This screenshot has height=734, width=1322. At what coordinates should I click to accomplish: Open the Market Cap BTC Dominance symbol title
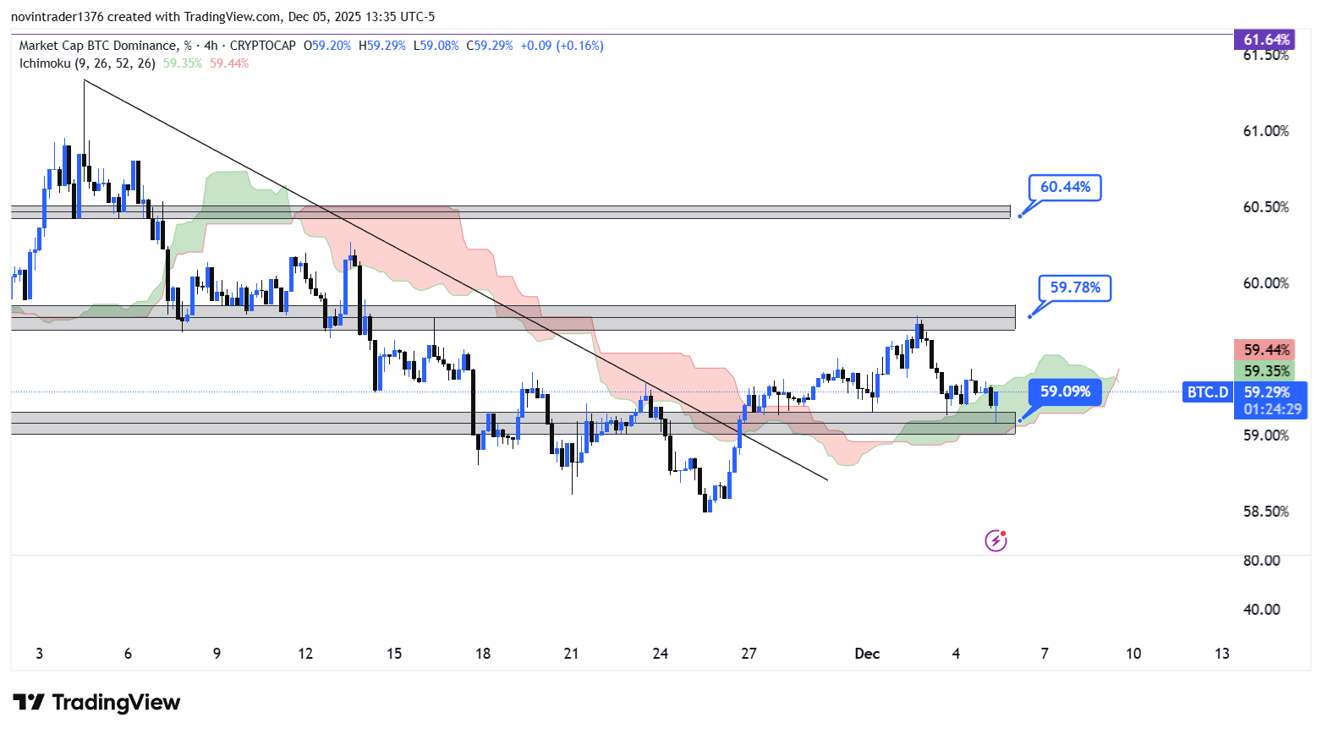[98, 46]
